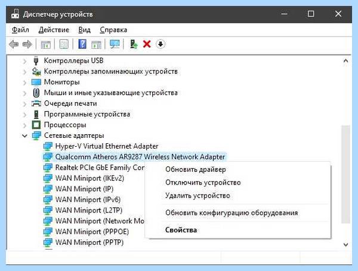Click the blue Help question mark icon
358x271 pixels.
click(x=82, y=44)
